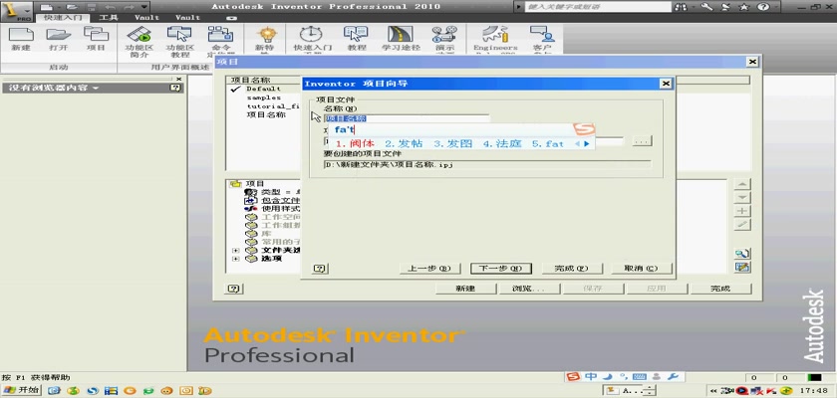Click the browser panel help question icon
This screenshot has width=837, height=398.
point(175,88)
